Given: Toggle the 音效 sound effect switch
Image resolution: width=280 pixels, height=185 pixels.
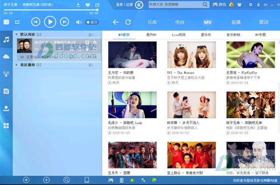Looking at the screenshot, I should click(92, 22).
